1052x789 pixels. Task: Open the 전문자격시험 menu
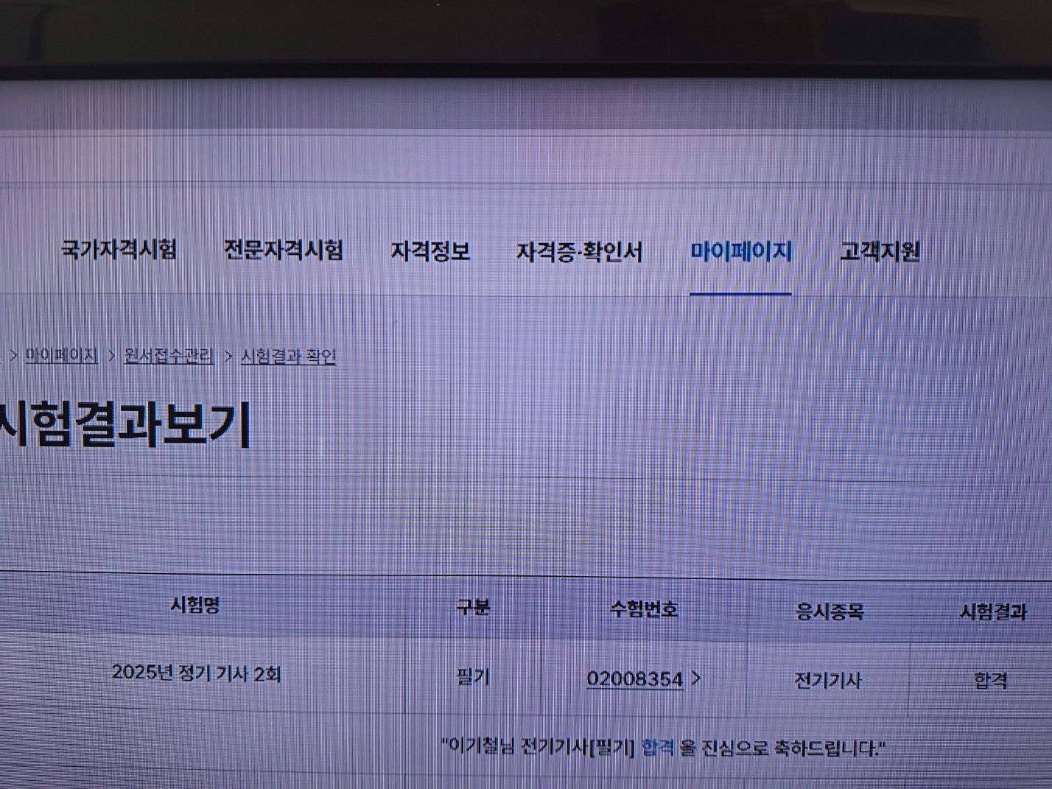click(284, 250)
